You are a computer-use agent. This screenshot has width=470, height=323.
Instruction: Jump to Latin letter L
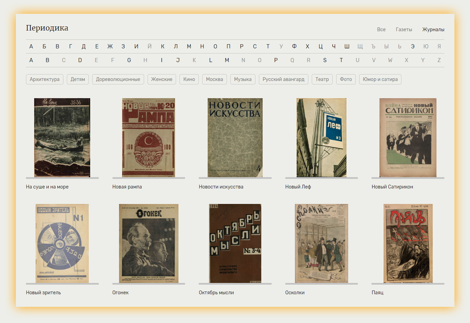click(x=210, y=60)
